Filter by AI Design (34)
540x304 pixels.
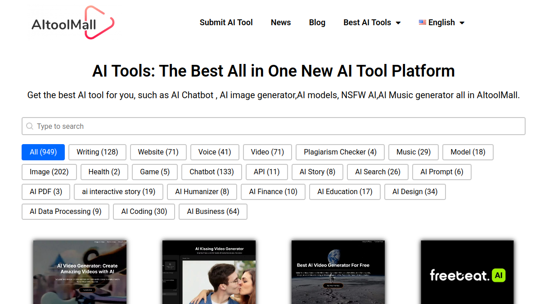(415, 192)
